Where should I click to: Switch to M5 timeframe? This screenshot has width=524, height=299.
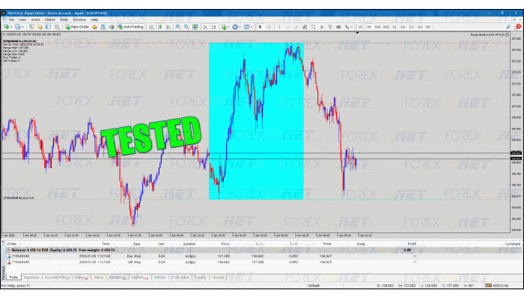pyautogui.click(x=369, y=27)
